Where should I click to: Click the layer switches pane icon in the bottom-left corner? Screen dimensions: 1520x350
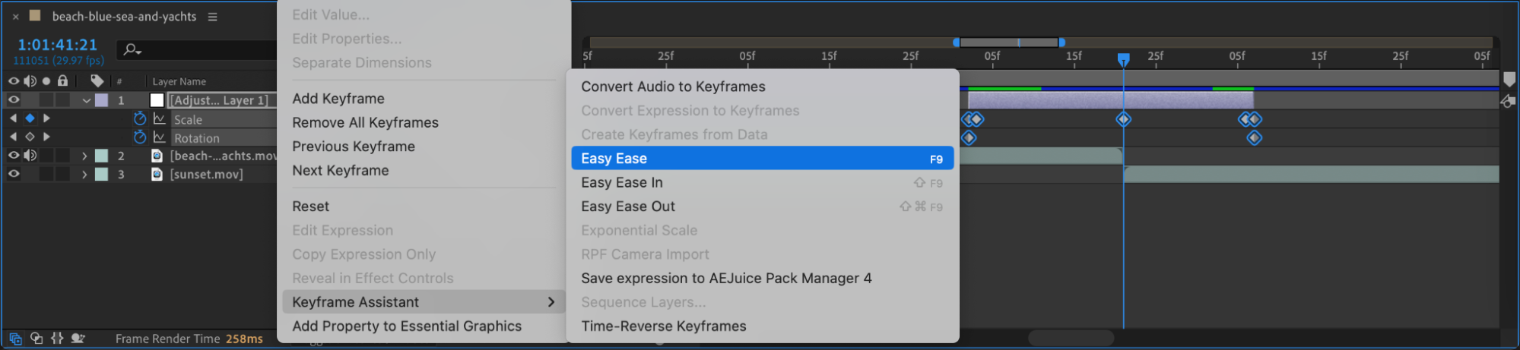coord(15,339)
